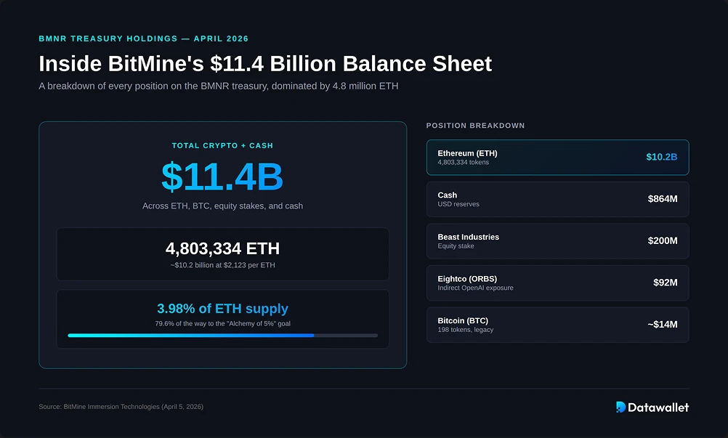Select the Eightco (ORBS) position card
Viewport: 728px width, 438px height.
[x=557, y=283]
